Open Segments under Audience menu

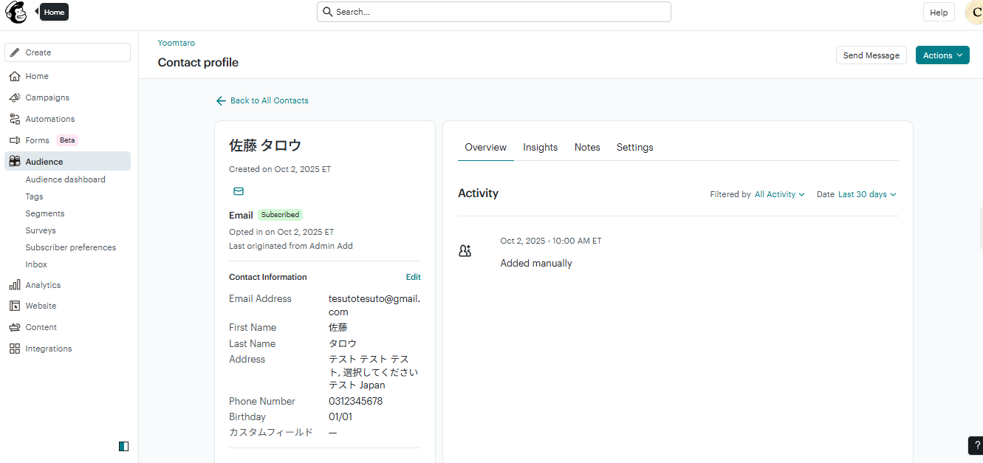click(x=45, y=213)
